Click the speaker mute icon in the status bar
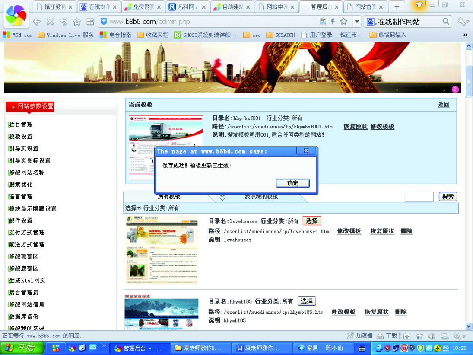Screen dimensions: 473x355 point(432,336)
